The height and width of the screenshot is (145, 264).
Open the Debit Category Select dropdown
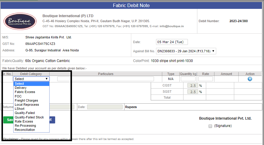point(31,79)
